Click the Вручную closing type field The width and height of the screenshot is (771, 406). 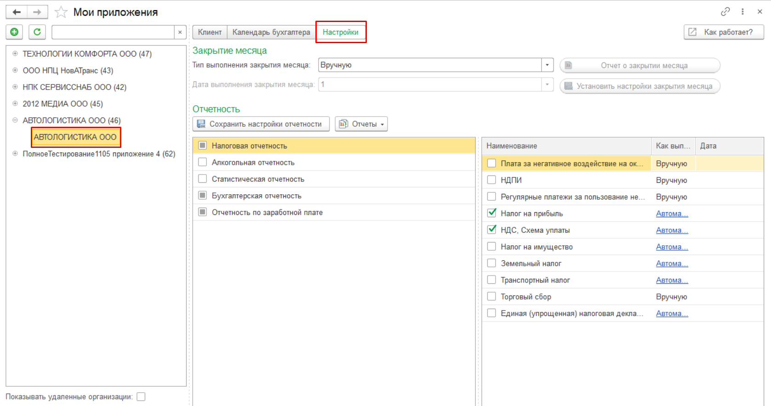coord(430,65)
